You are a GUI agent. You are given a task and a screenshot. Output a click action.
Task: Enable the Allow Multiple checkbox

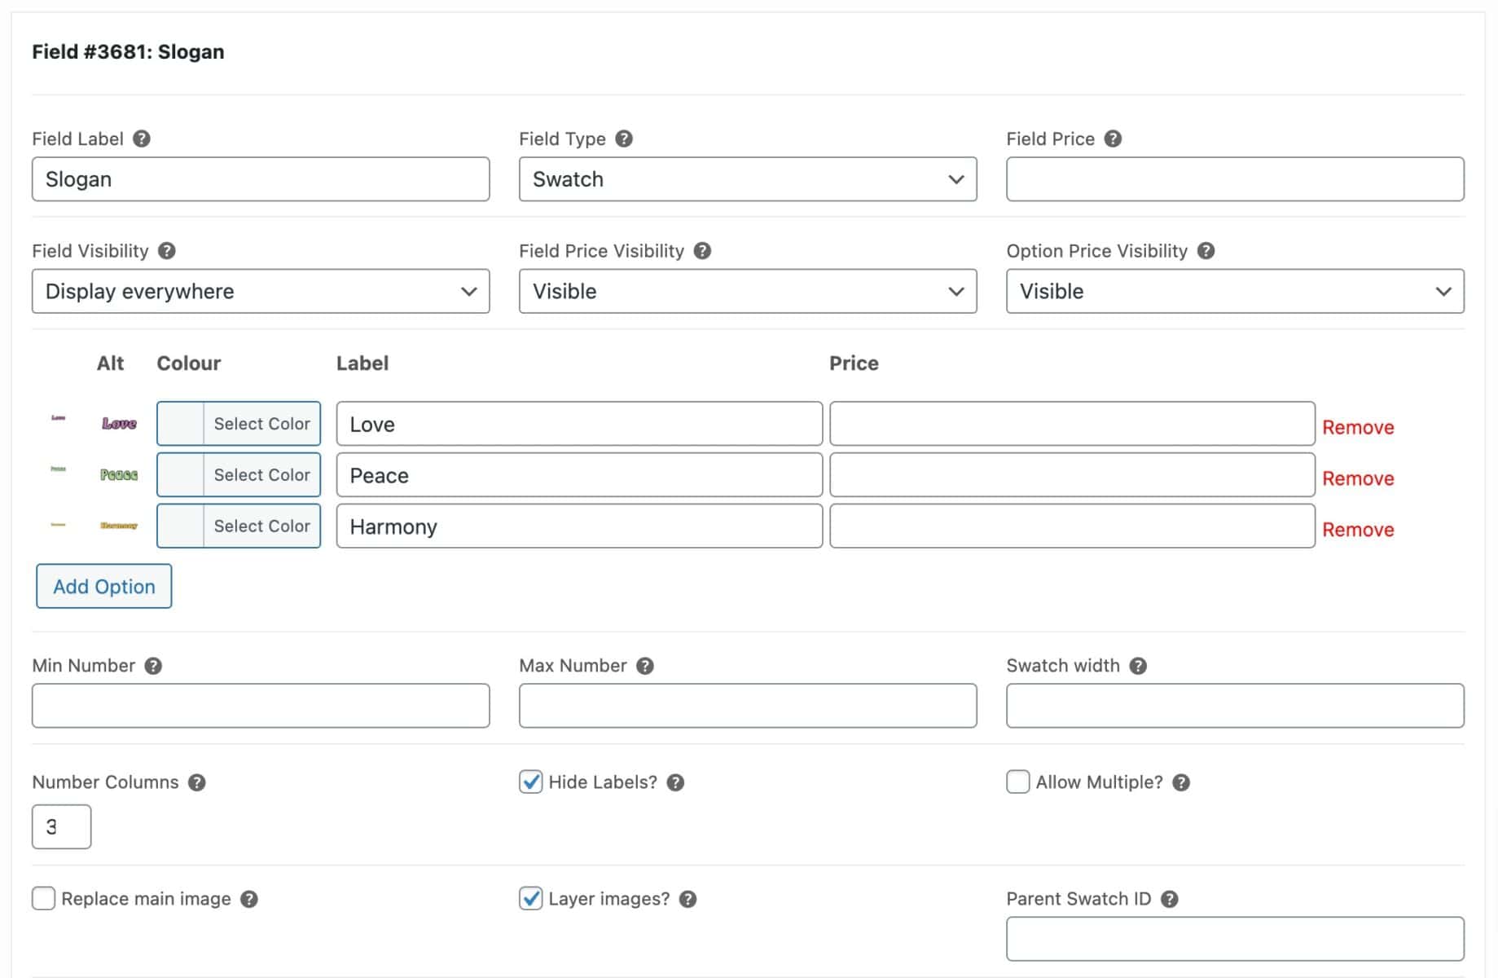pyautogui.click(x=1018, y=782)
